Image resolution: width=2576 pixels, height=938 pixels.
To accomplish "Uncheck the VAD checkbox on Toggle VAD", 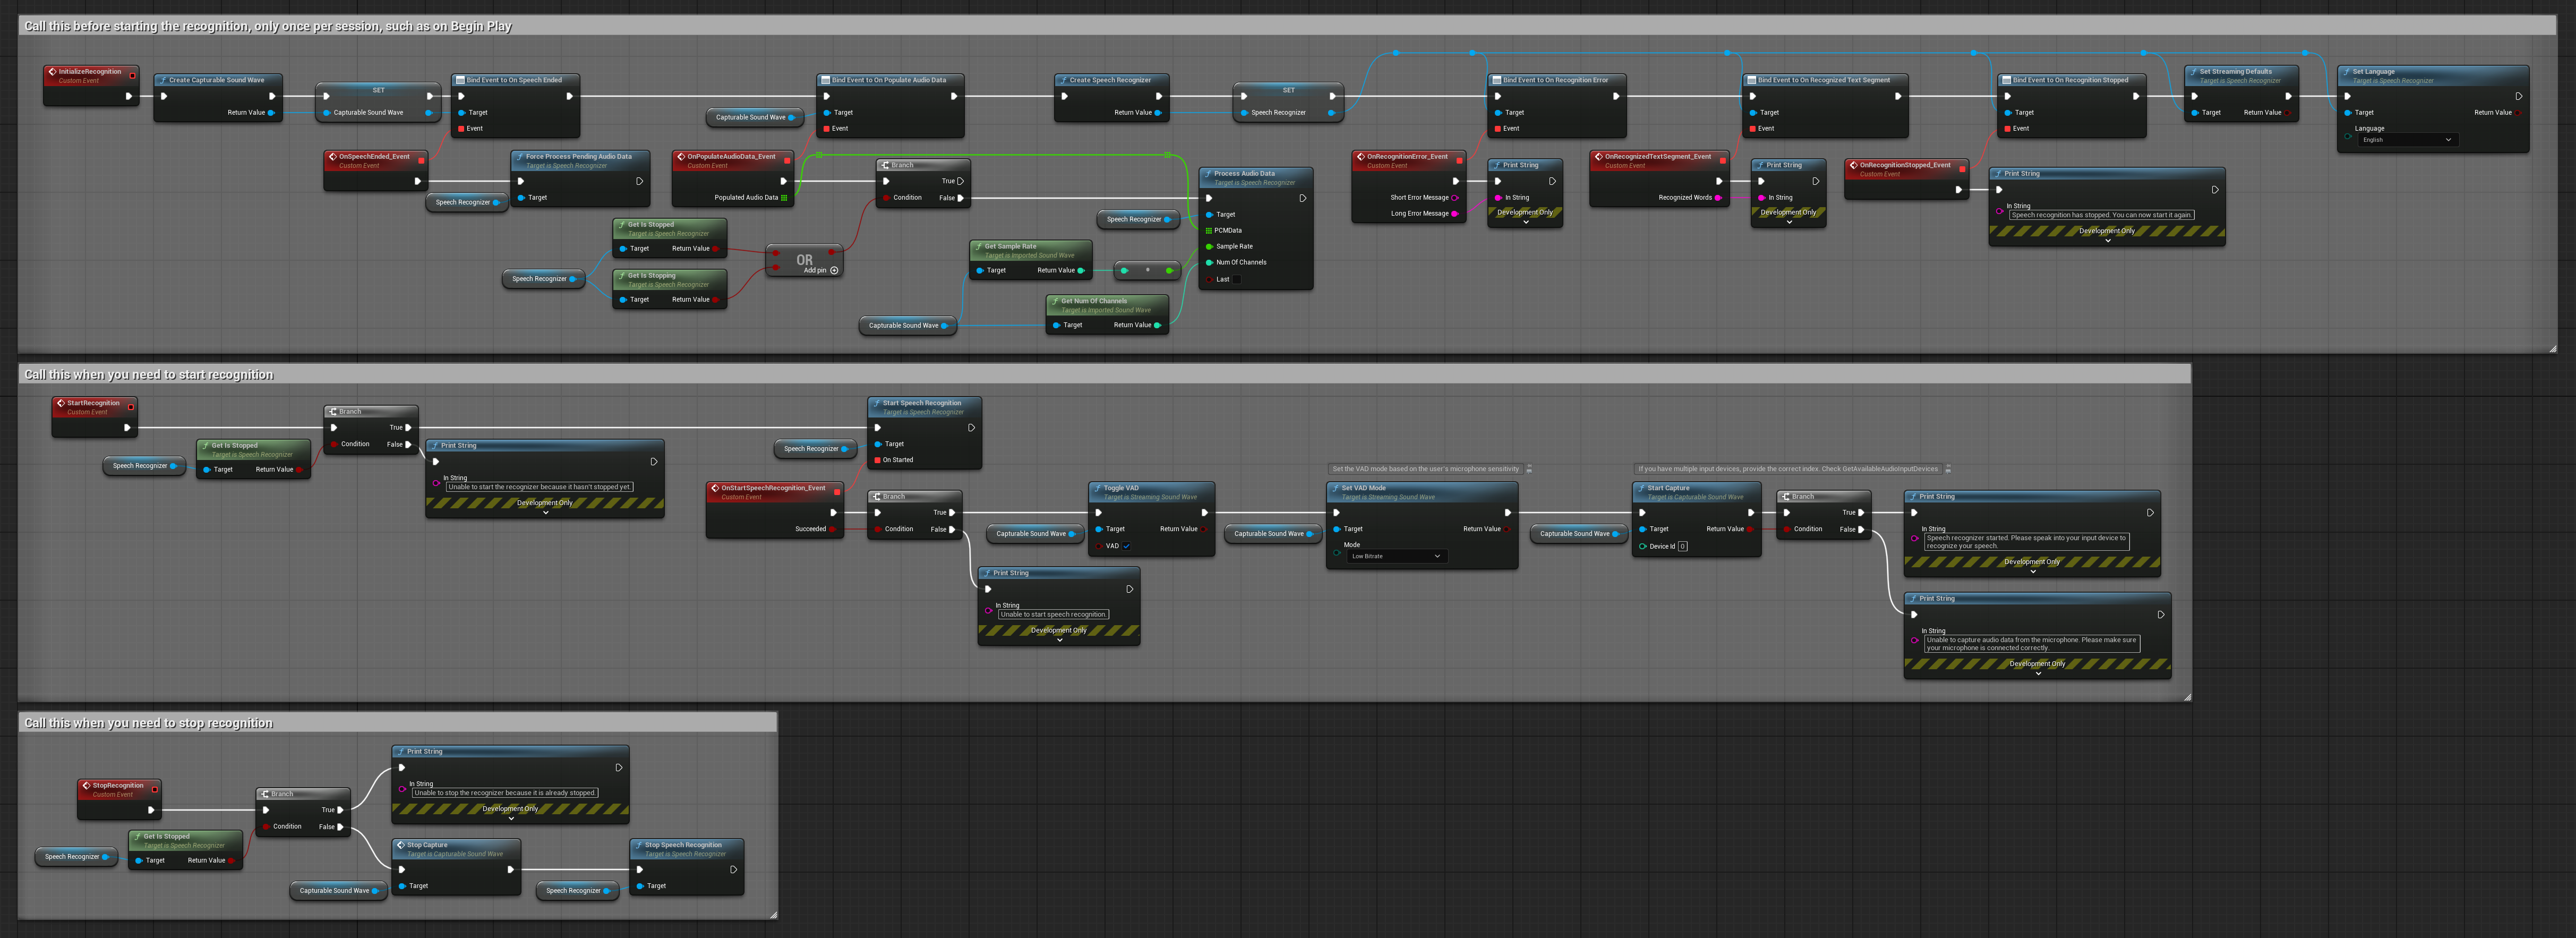I will coord(1126,546).
